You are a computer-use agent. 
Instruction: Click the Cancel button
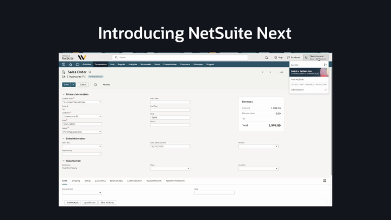(x=83, y=85)
